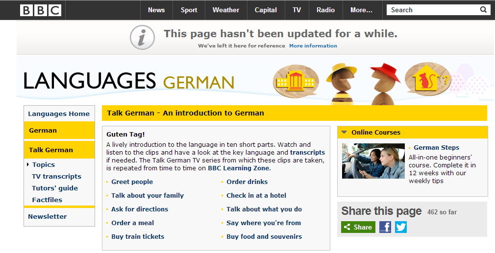Open Sport in top navigation
Screen dimensions: 495x253
tap(189, 10)
